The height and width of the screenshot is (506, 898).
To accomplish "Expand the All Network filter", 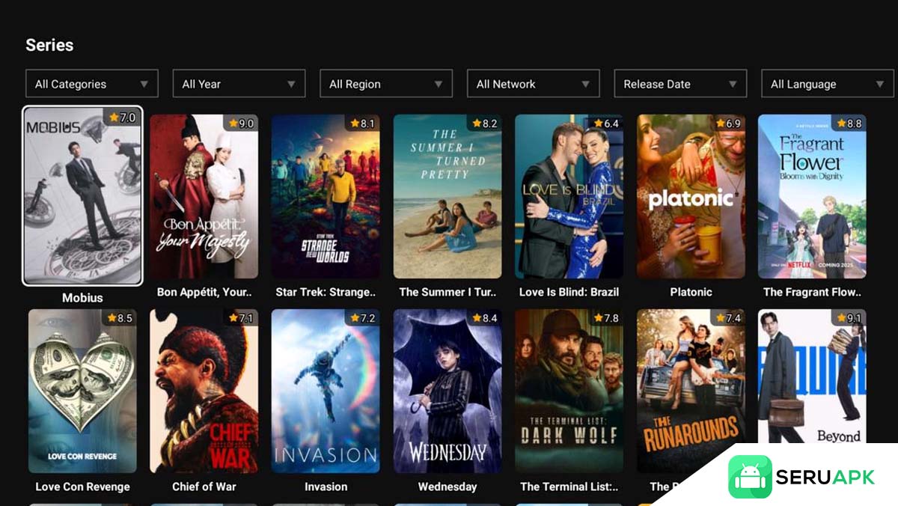I will (533, 84).
